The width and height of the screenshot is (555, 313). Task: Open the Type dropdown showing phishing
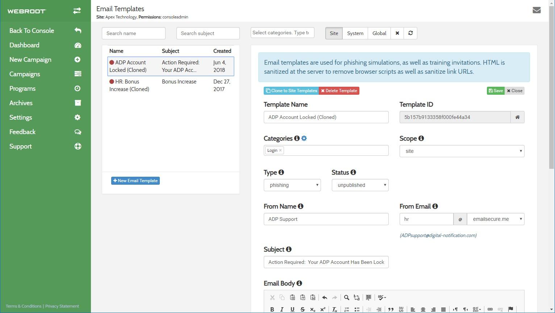[x=292, y=185]
